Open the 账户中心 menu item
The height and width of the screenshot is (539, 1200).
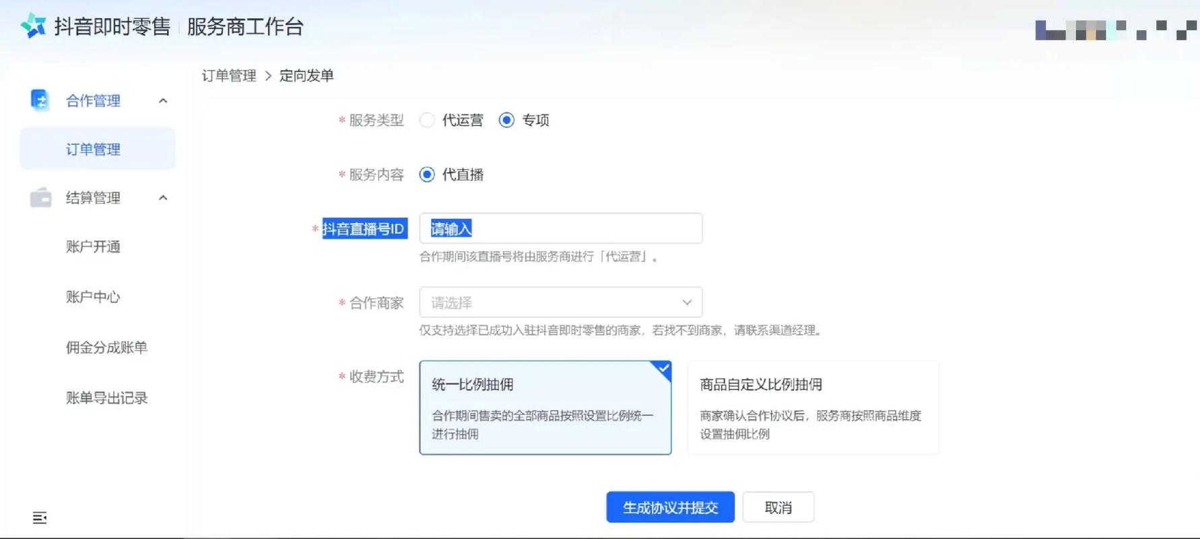pos(93,296)
